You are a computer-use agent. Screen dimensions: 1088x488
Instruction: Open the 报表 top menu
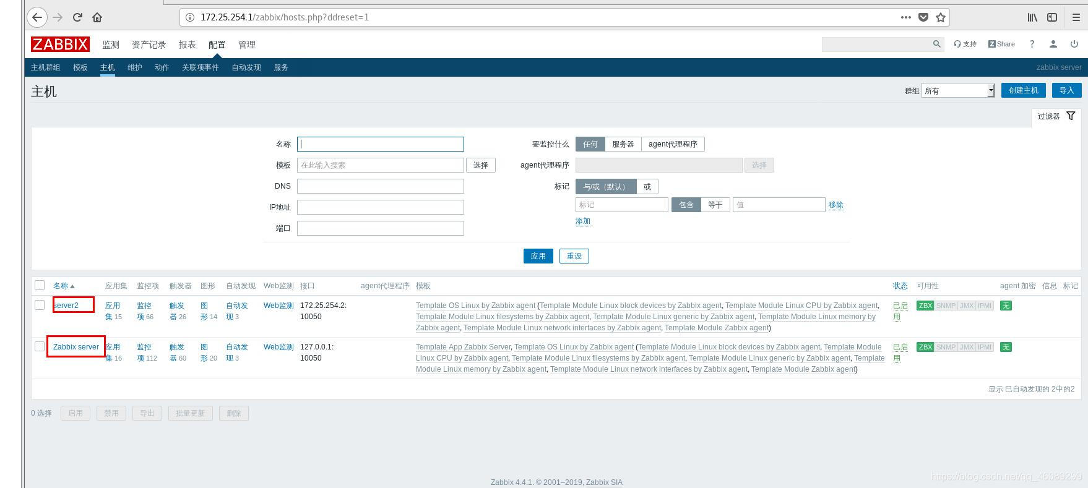[x=187, y=45]
